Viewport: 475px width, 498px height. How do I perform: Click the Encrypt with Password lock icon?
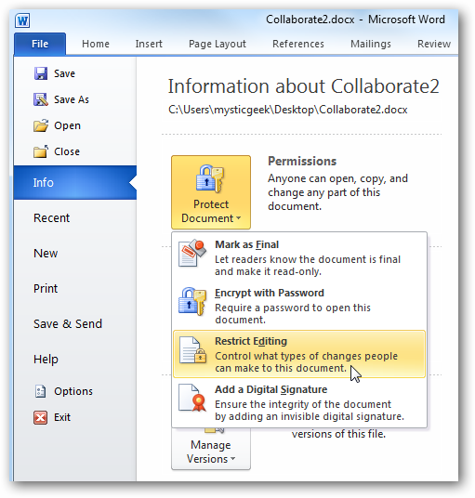191,301
